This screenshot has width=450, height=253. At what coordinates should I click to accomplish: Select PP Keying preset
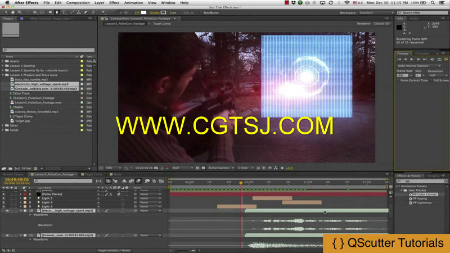click(420, 198)
